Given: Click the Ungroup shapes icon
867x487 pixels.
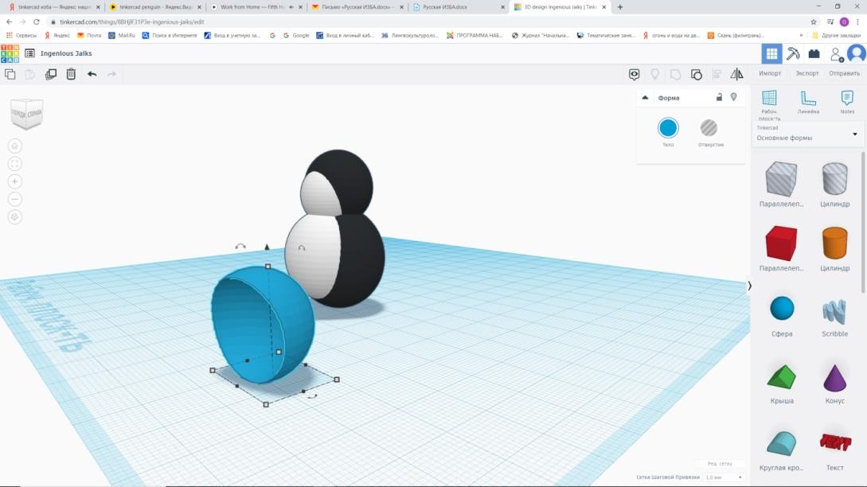Looking at the screenshot, I should click(x=696, y=74).
